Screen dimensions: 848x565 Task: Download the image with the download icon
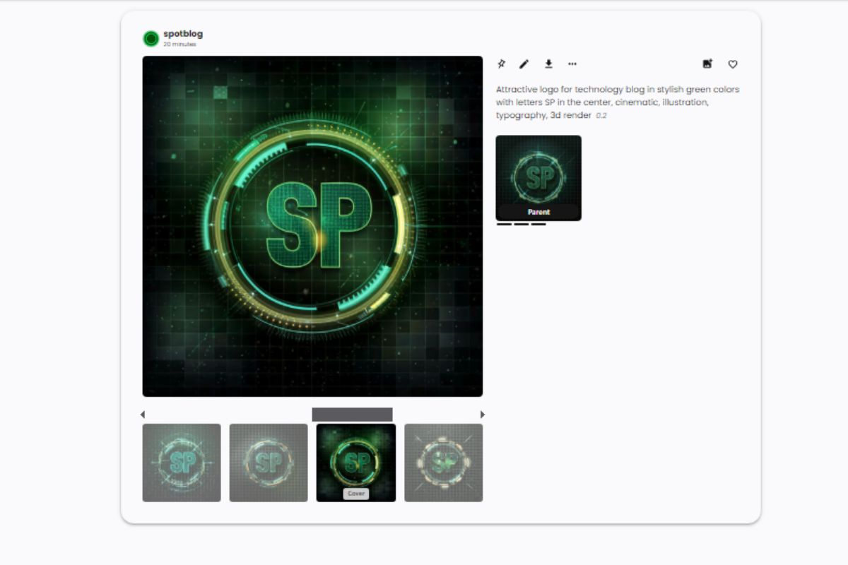[548, 64]
